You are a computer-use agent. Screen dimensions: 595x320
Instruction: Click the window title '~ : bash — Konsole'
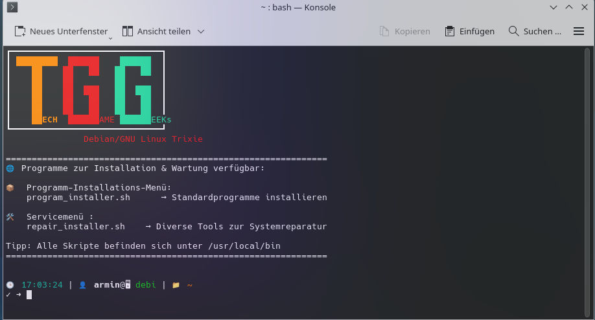pyautogui.click(x=297, y=8)
